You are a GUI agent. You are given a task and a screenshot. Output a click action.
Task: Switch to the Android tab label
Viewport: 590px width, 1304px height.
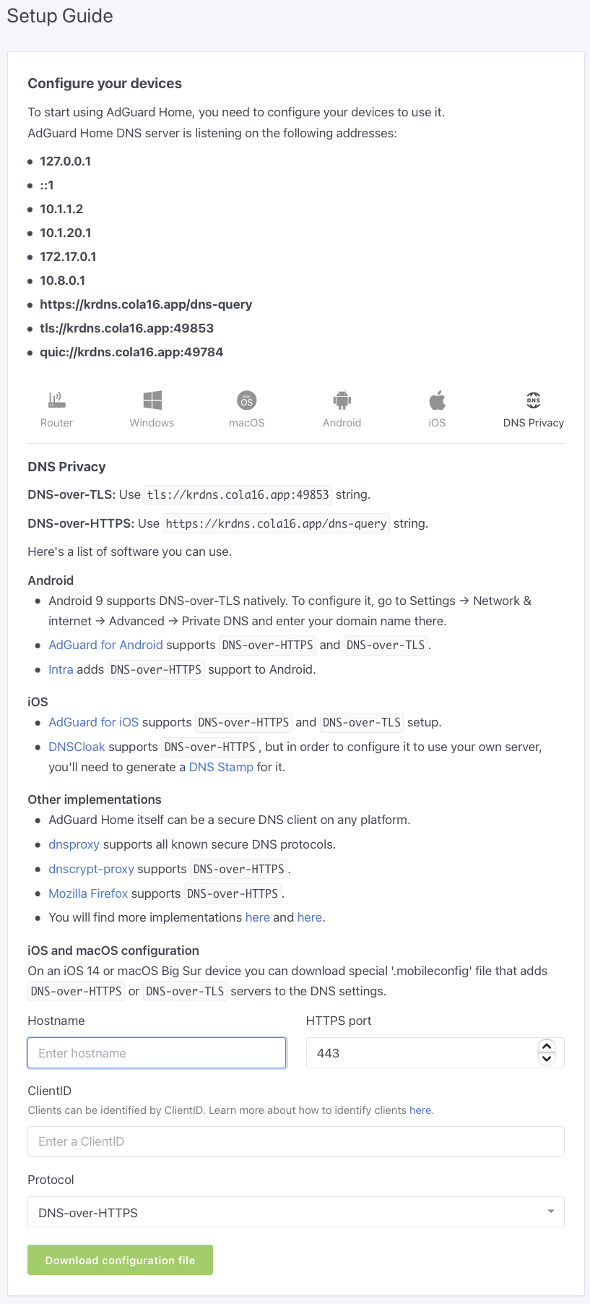(342, 423)
